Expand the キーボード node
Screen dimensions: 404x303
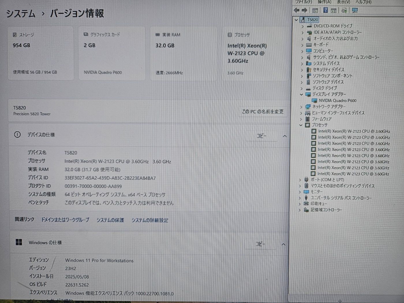click(x=302, y=45)
